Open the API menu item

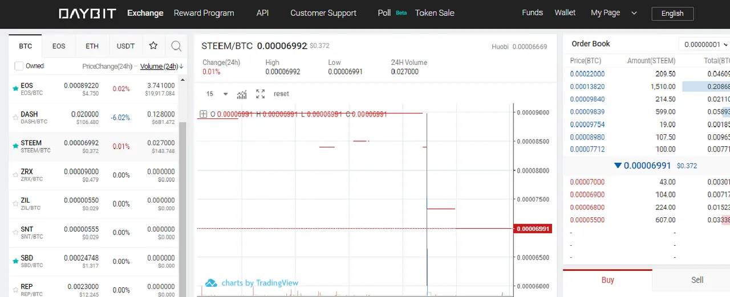[x=262, y=13]
